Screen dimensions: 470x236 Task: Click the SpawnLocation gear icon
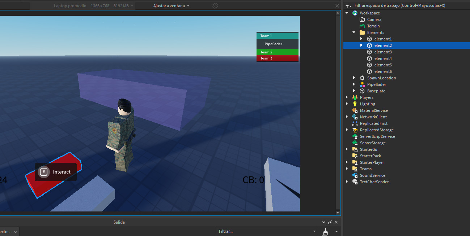[362, 78]
